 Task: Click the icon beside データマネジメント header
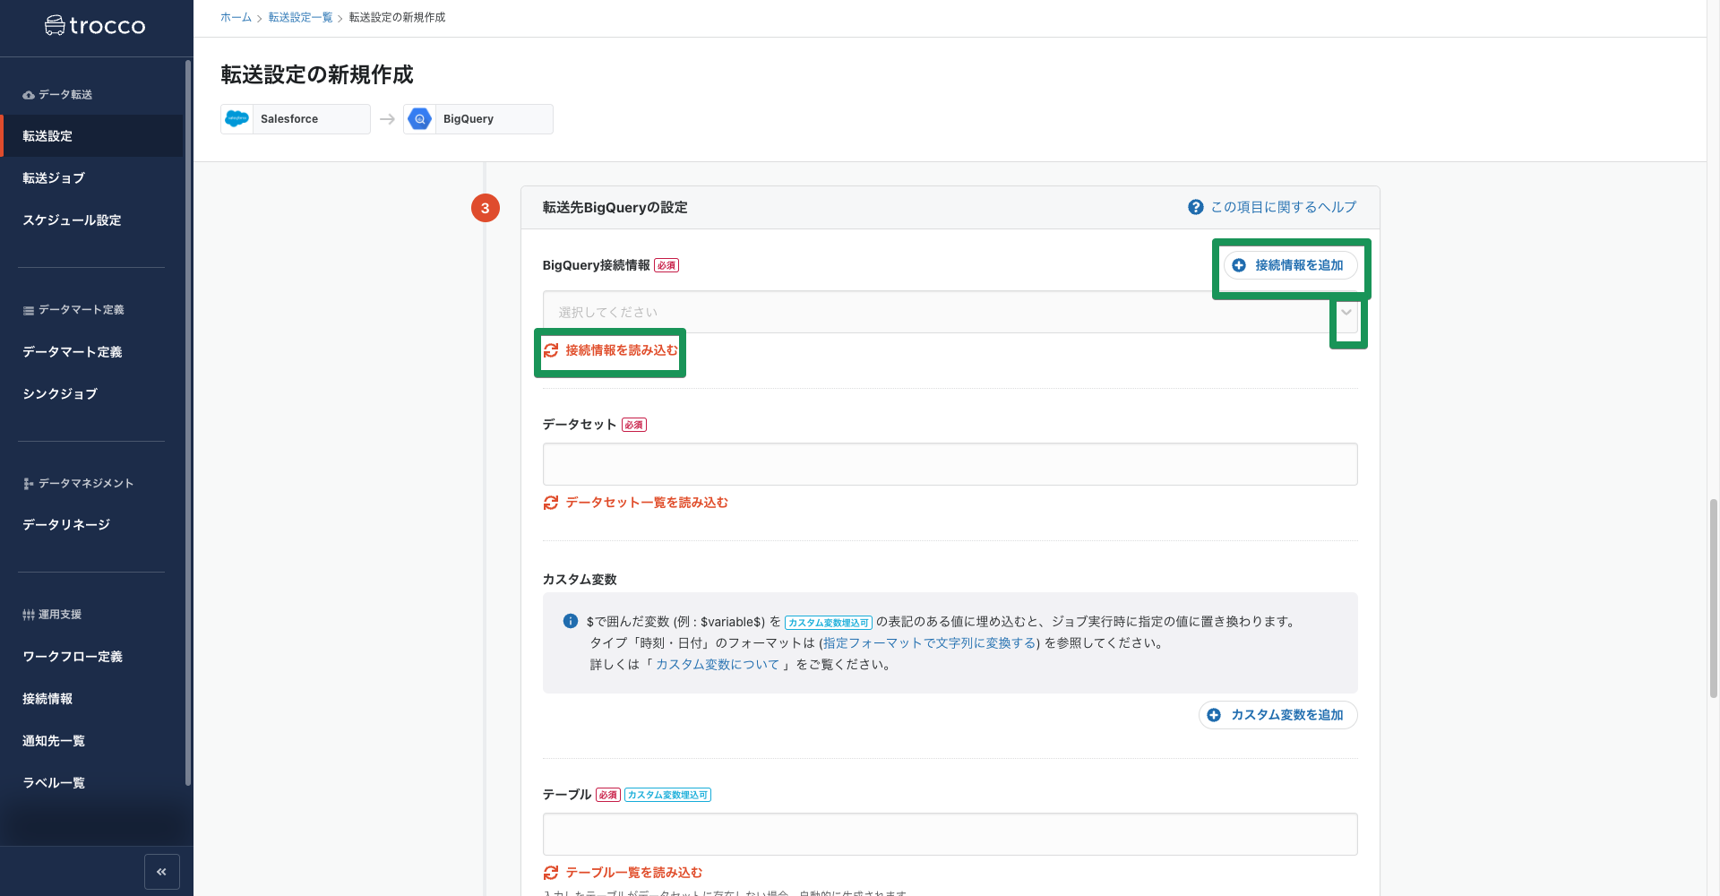(x=29, y=484)
